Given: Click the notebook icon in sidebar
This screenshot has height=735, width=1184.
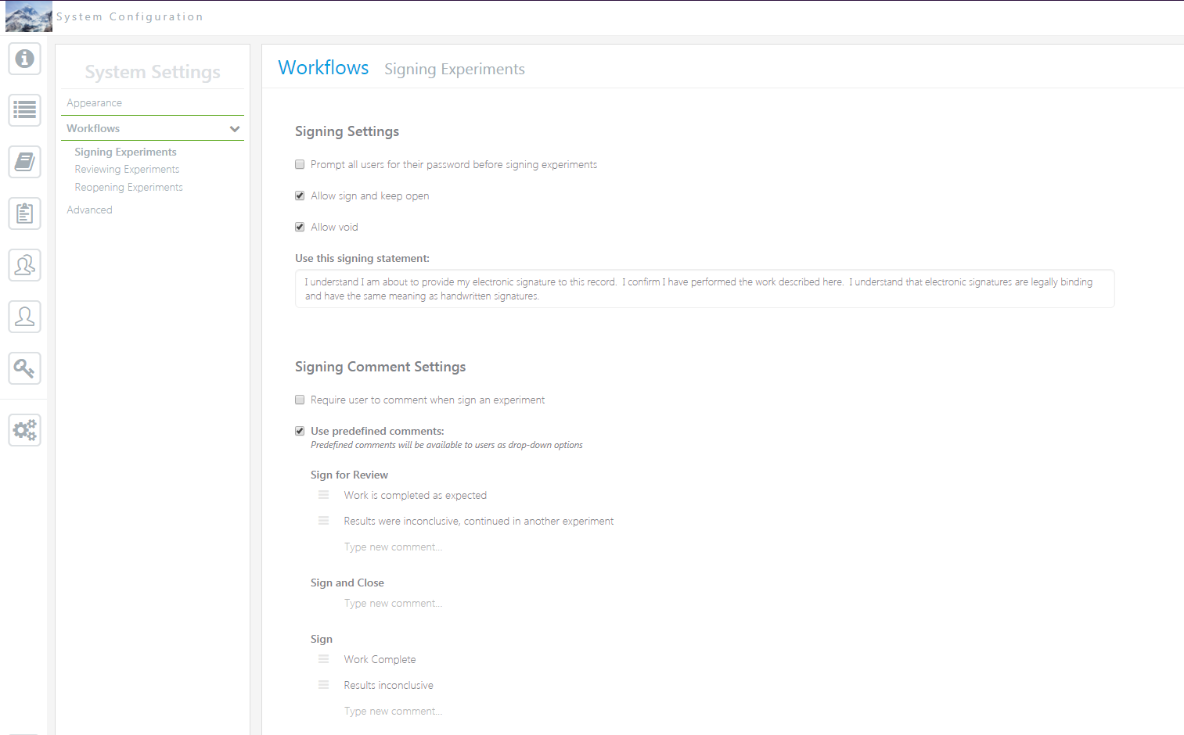Looking at the screenshot, I should [25, 162].
